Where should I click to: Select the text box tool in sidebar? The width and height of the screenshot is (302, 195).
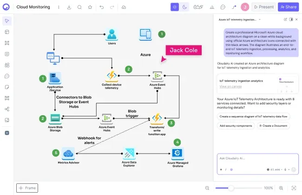point(7,98)
